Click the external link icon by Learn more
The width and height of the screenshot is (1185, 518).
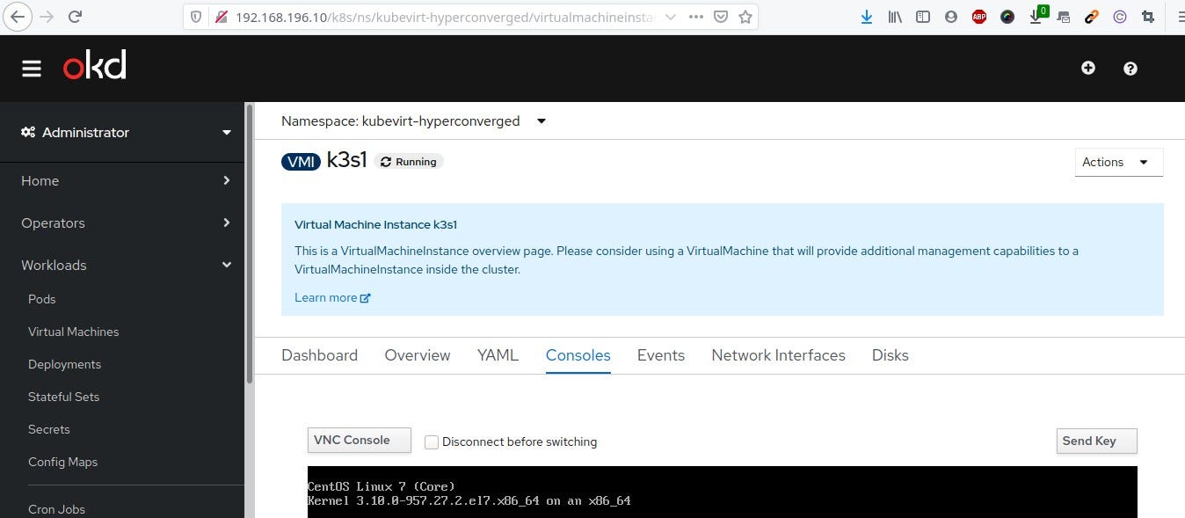click(x=366, y=298)
